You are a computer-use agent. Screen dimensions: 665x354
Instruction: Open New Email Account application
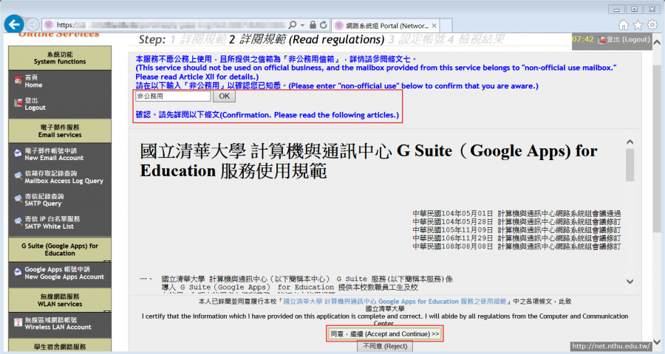tap(54, 154)
